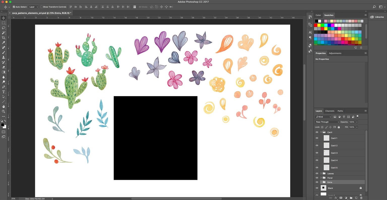The width and height of the screenshot is (387, 200).
Task: Create a new group in Layers
Action: (x=351, y=198)
